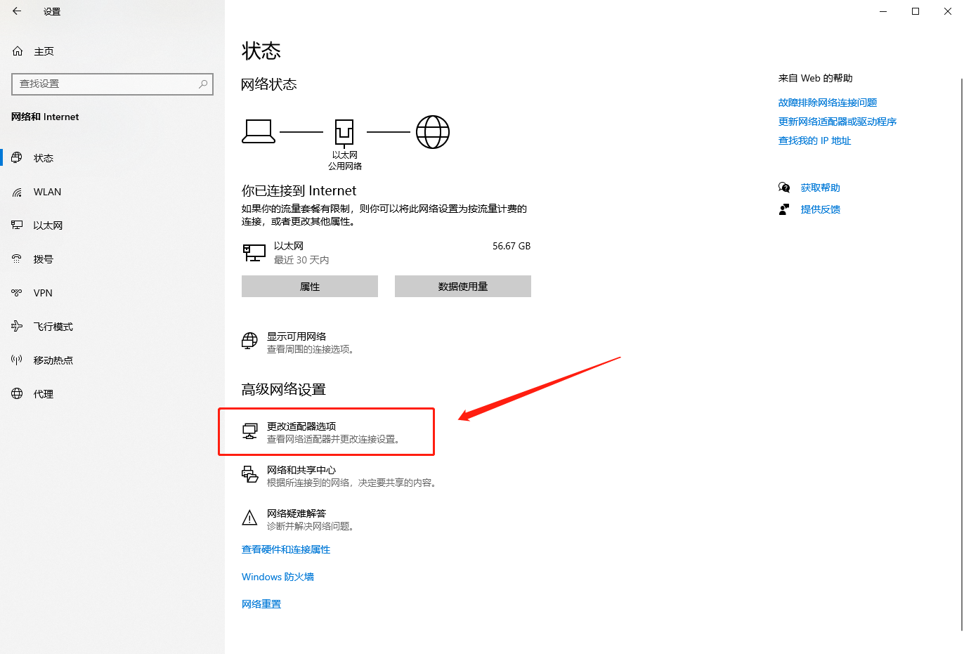The height and width of the screenshot is (654, 964).
Task: Open the 代理 proxy settings
Action: 112,394
